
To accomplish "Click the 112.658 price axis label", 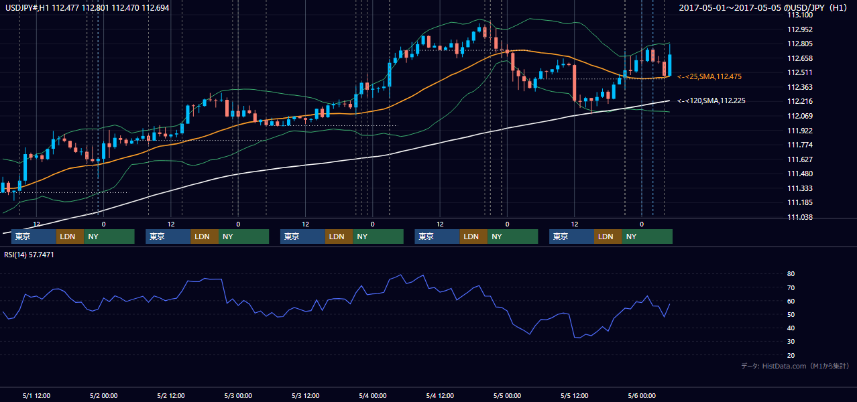I will (x=801, y=58).
